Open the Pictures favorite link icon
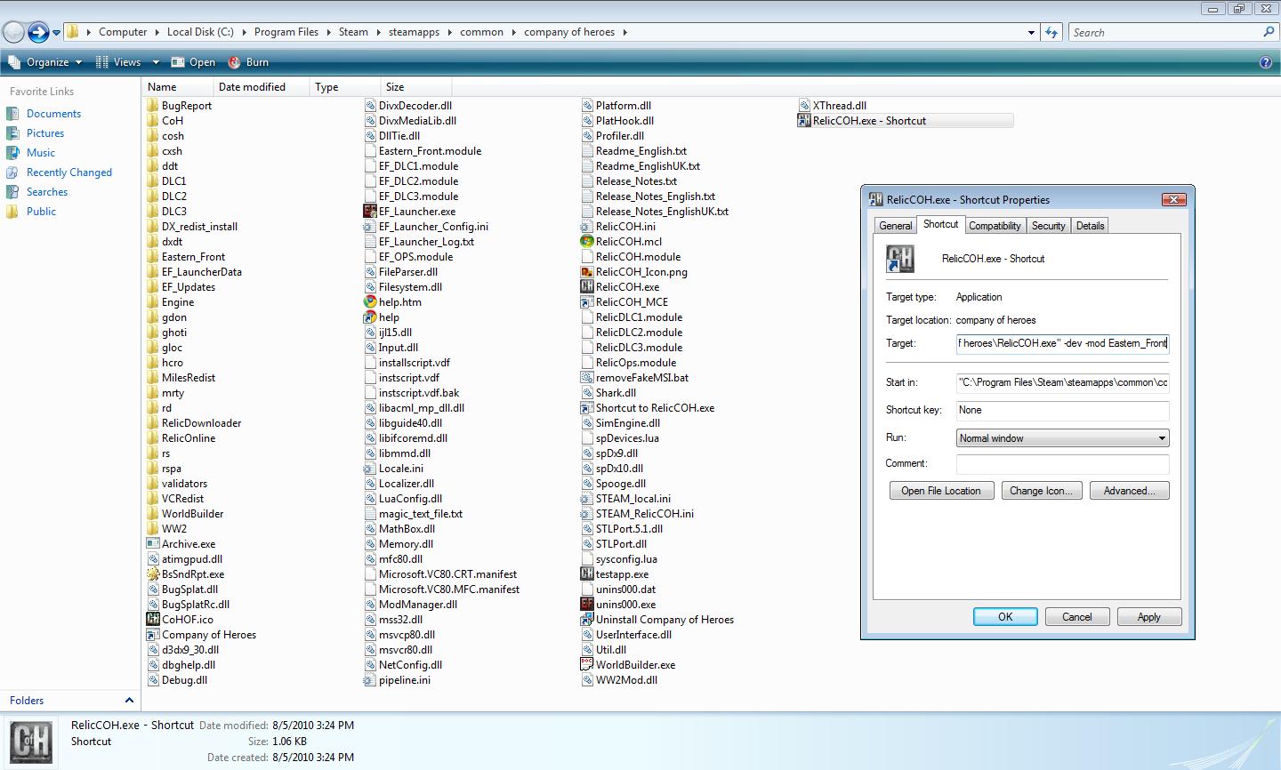The height and width of the screenshot is (770, 1281). [12, 133]
